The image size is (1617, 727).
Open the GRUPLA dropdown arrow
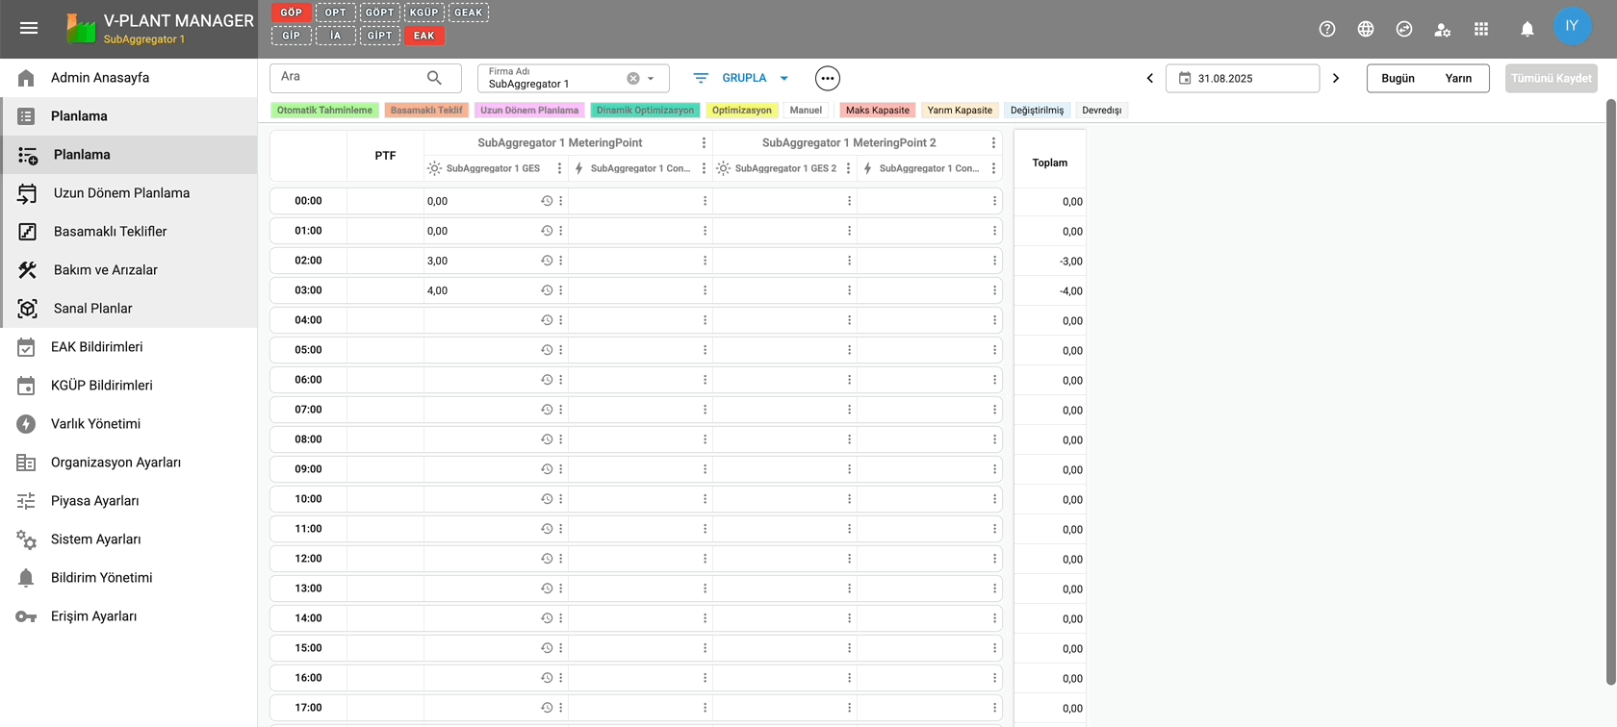coord(784,78)
